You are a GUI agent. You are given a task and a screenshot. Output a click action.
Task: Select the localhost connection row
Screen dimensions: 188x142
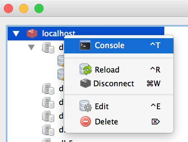point(86,34)
